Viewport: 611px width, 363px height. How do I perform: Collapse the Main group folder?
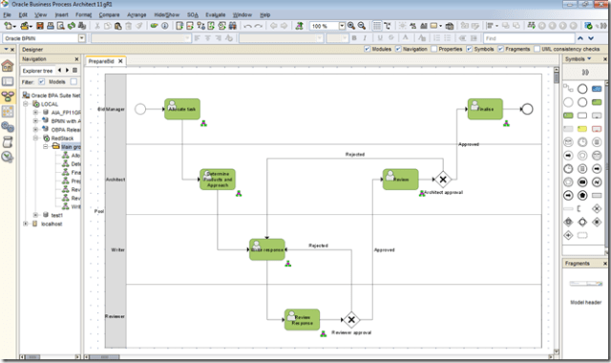click(45, 146)
